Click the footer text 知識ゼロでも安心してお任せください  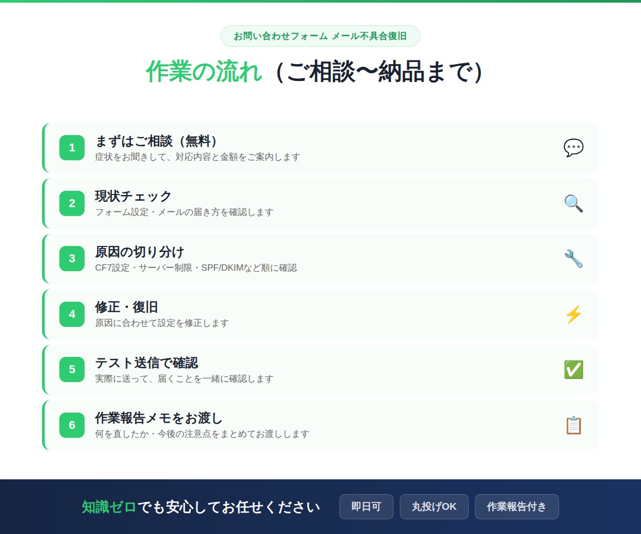(201, 507)
